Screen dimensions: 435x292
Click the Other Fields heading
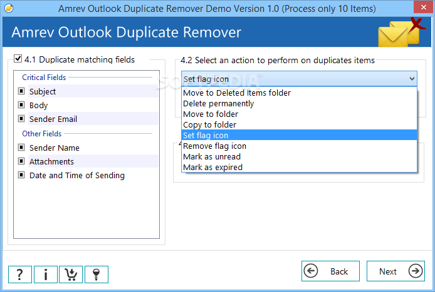tap(41, 134)
